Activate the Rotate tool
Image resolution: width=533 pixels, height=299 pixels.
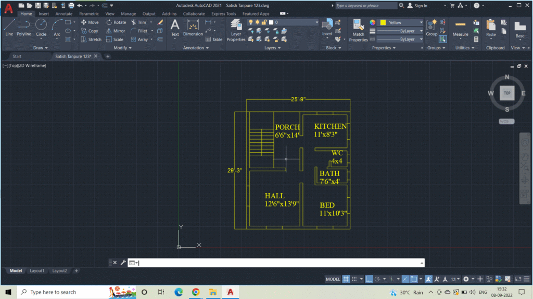(116, 22)
